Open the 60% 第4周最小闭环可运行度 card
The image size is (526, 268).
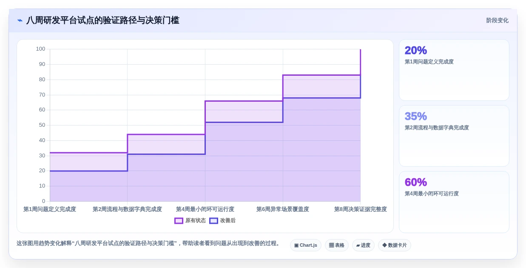pos(454,202)
